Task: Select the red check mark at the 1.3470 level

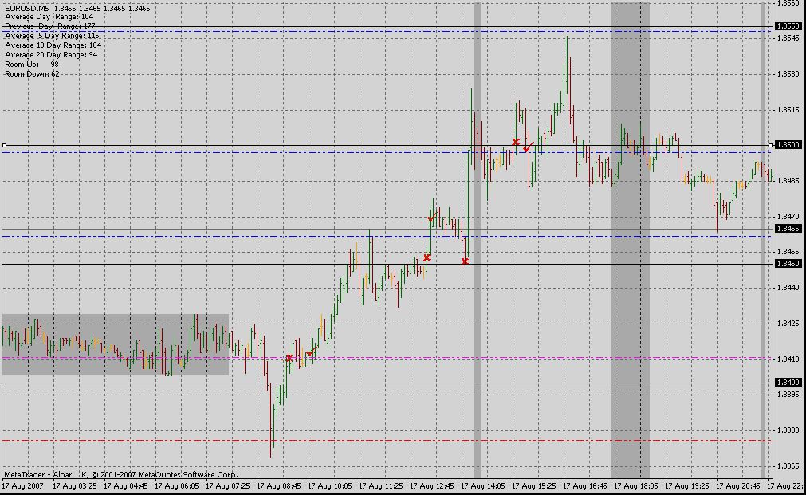Action: pos(433,217)
